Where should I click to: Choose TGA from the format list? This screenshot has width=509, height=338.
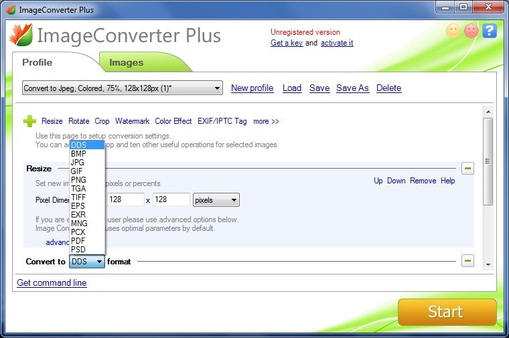tap(87, 189)
